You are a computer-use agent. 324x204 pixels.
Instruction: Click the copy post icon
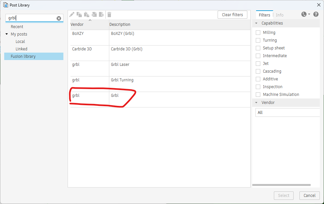[79, 15]
